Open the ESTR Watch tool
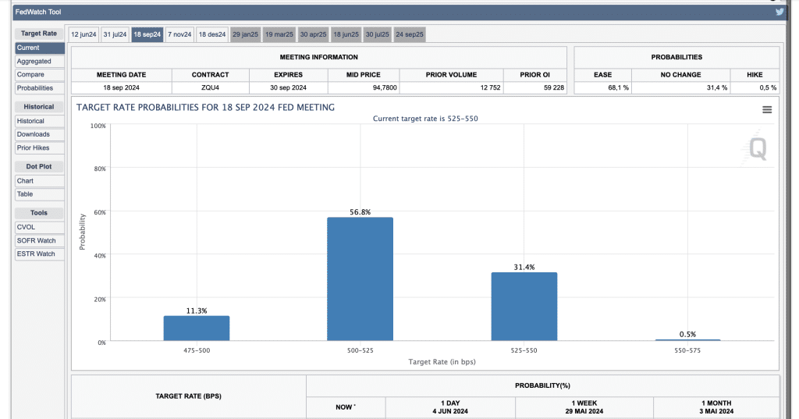The width and height of the screenshot is (799, 419). tap(40, 254)
